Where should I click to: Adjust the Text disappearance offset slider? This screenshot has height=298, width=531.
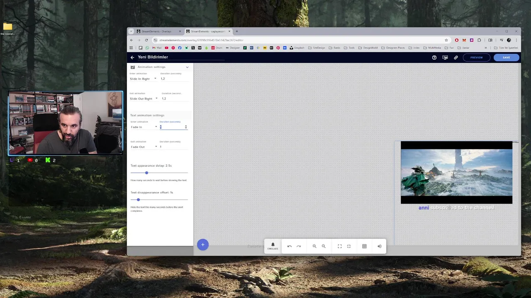[x=159, y=199]
